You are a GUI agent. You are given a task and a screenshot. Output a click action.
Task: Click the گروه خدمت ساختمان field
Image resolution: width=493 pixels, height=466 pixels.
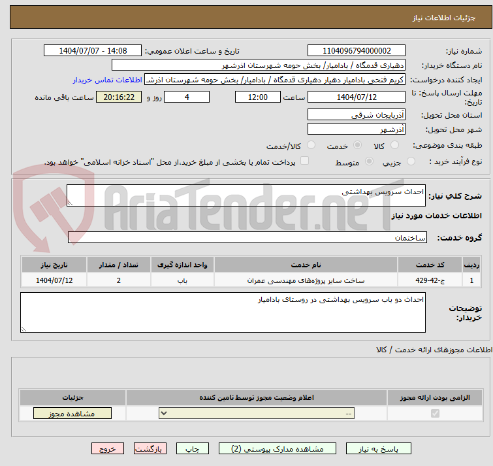coord(247,237)
